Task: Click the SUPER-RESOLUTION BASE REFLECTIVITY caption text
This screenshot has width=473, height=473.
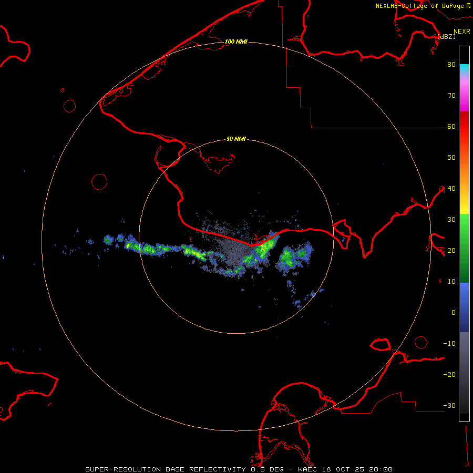Action: (x=166, y=469)
